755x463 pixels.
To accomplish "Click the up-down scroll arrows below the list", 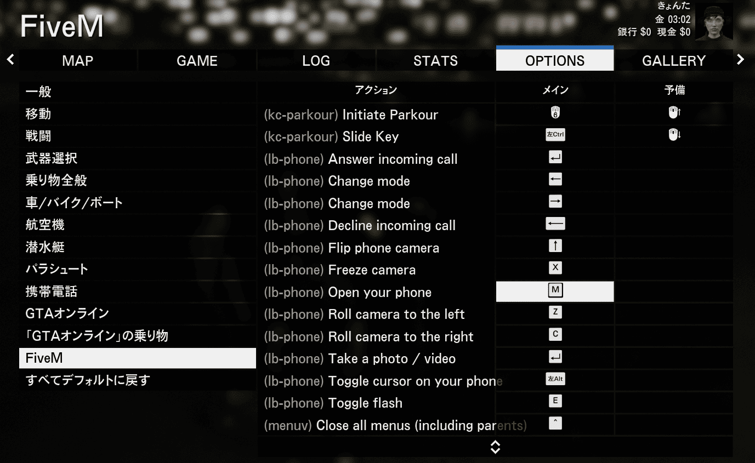I will (495, 447).
